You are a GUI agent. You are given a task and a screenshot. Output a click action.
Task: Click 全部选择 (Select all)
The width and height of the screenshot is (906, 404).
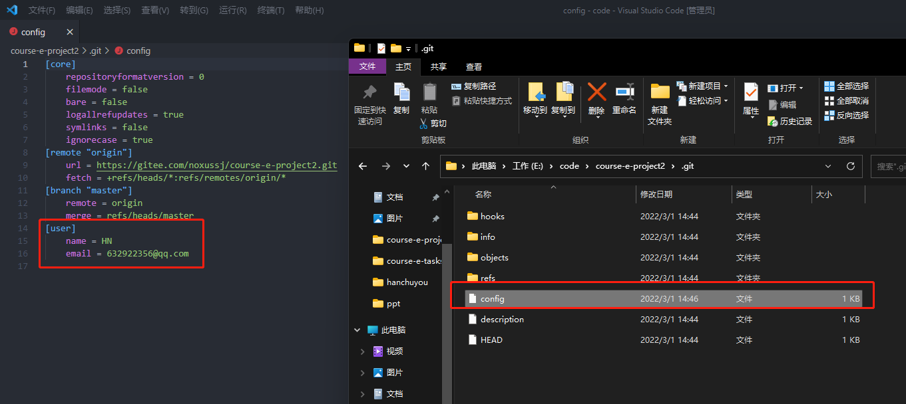click(847, 86)
